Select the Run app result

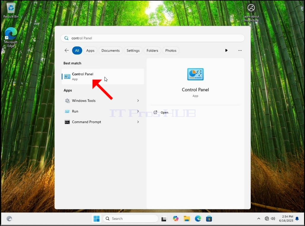point(103,111)
